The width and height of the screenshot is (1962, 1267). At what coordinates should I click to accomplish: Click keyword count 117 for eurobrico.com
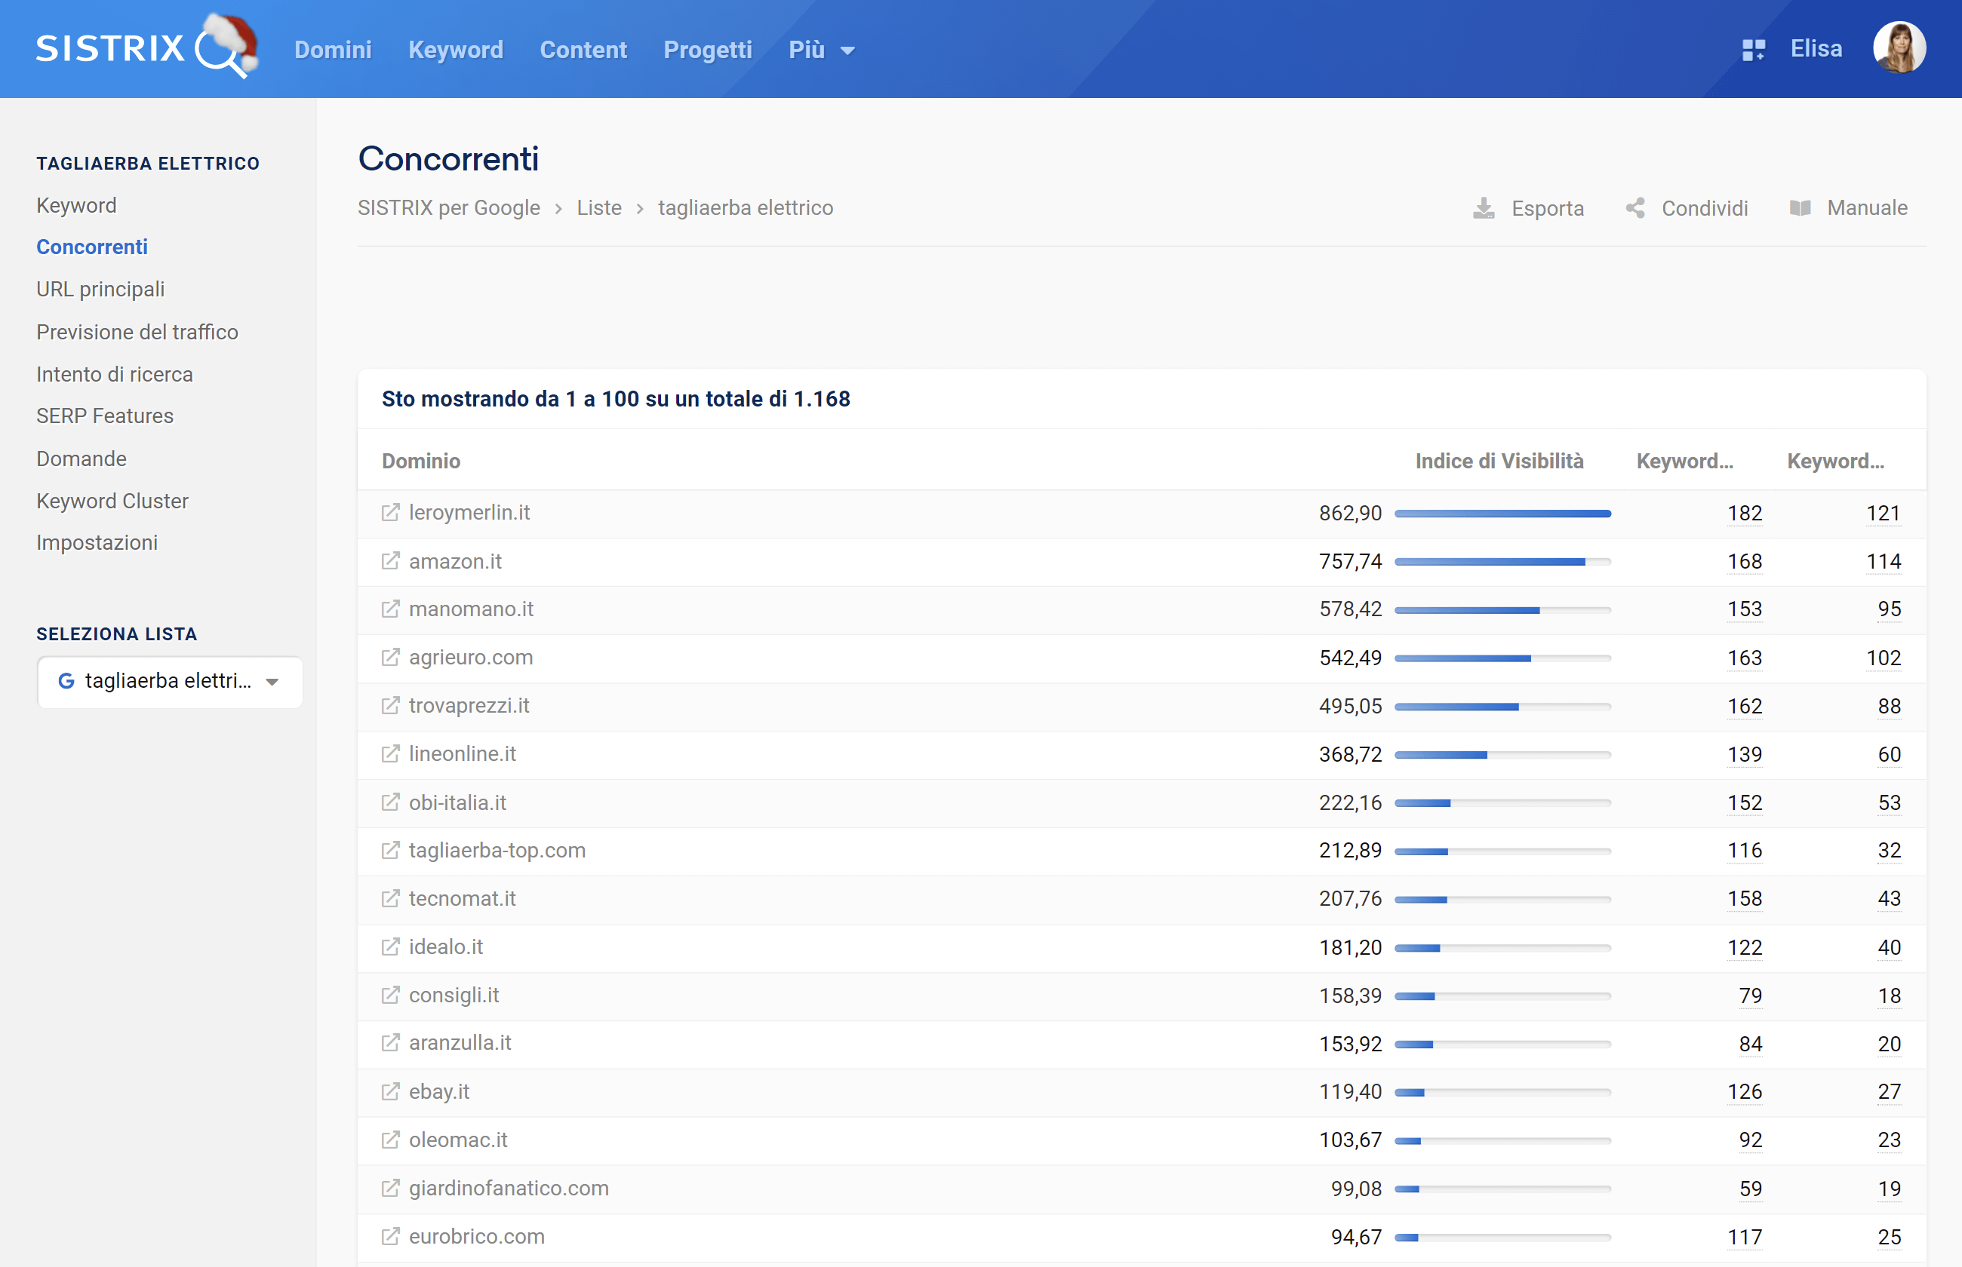pyautogui.click(x=1745, y=1238)
